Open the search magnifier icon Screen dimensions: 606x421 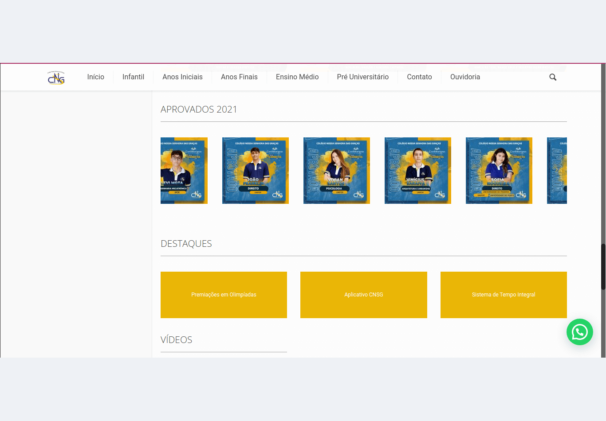553,77
